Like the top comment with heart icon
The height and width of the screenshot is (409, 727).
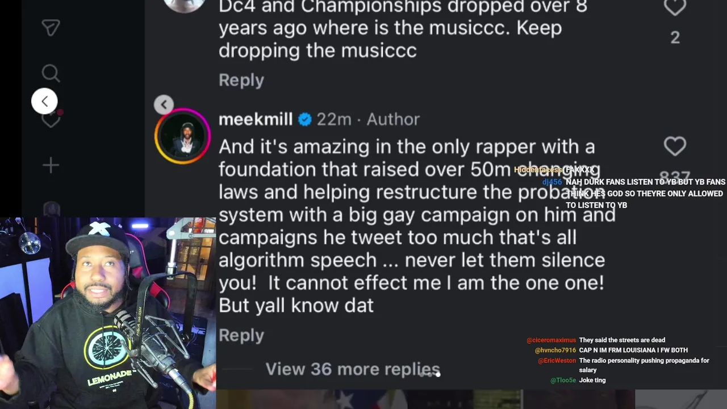[675, 7]
